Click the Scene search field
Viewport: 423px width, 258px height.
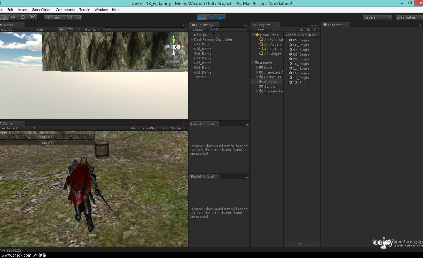144,29
